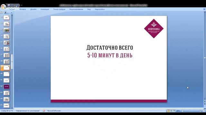Select slide 41 thumbnail
206x115 pixels.
(x=6, y=80)
